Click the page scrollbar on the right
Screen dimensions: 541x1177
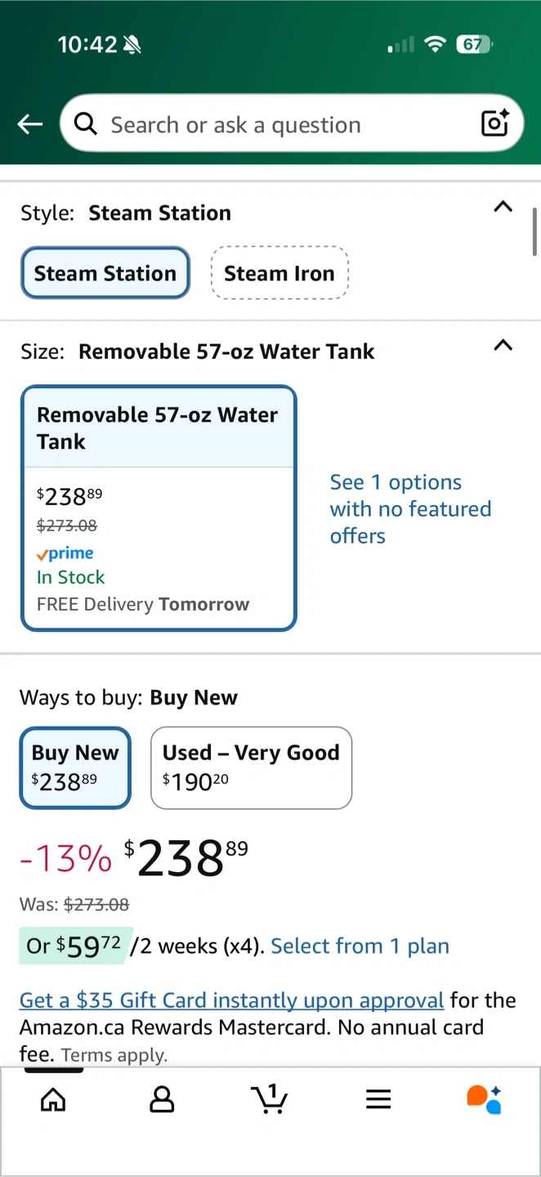[x=534, y=233]
